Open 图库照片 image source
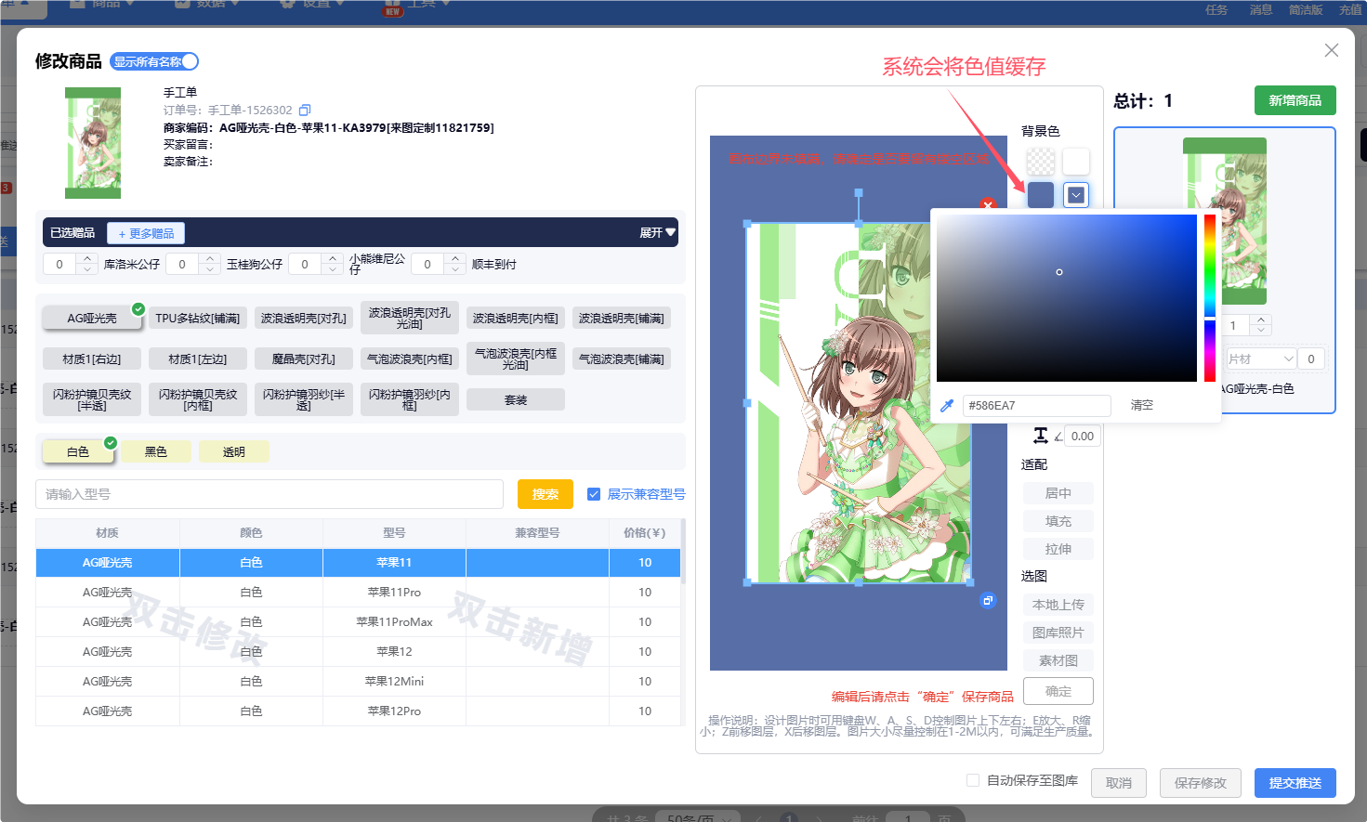1367x822 pixels. [x=1058, y=633]
